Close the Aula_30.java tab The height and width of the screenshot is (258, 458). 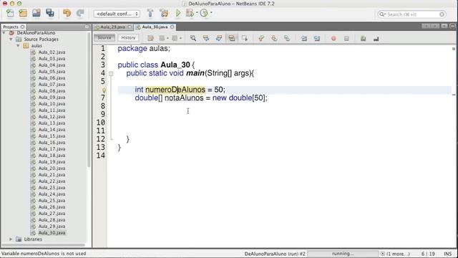point(172,27)
